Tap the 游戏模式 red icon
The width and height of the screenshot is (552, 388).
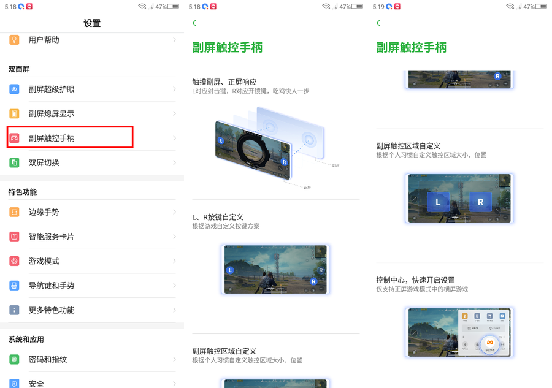(x=14, y=261)
